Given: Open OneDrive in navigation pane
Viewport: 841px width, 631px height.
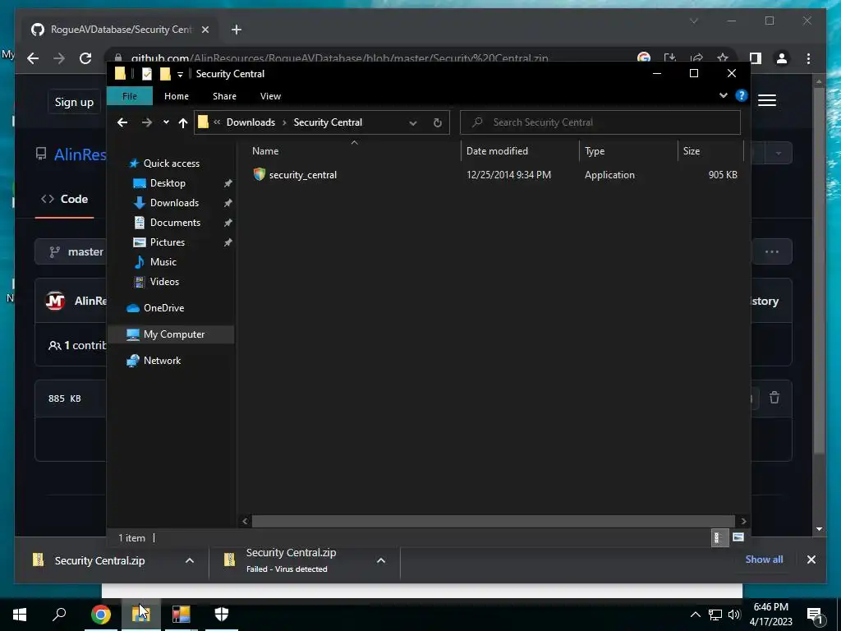Looking at the screenshot, I should 163,308.
